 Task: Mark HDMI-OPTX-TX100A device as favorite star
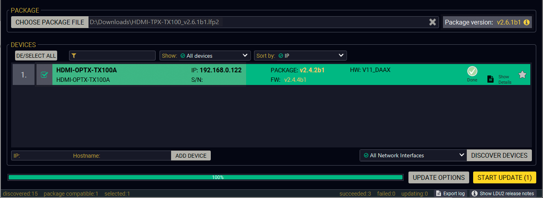(522, 75)
